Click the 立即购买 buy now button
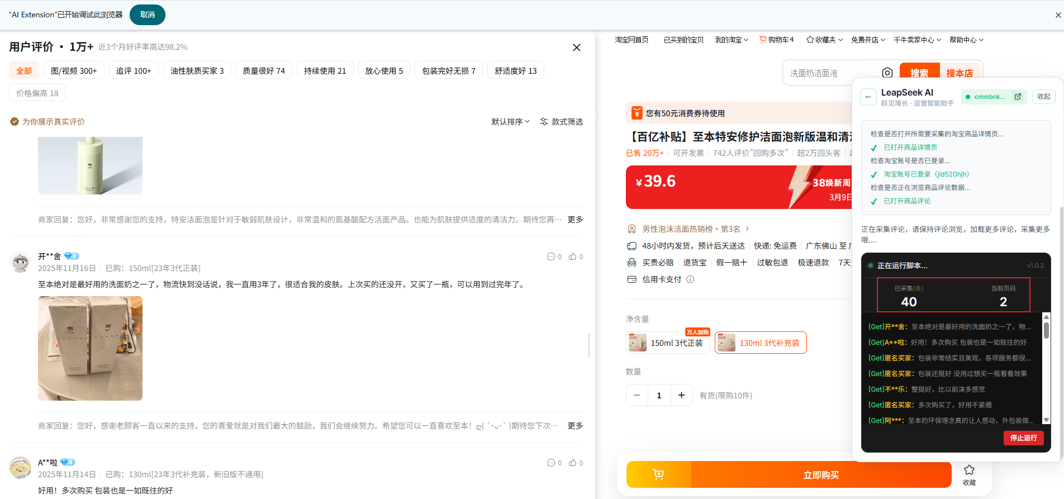 [x=821, y=474]
